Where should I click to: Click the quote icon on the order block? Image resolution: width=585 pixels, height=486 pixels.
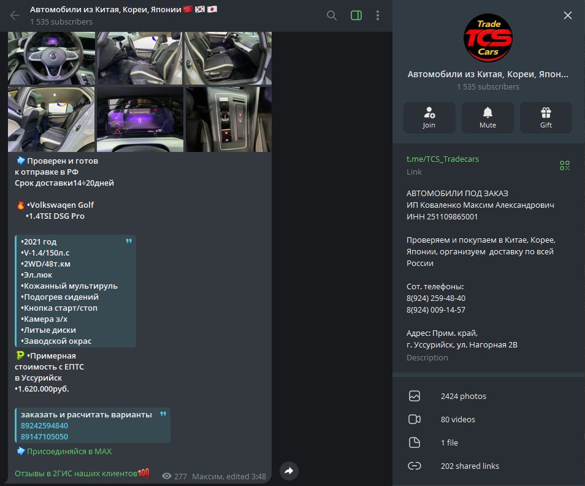click(x=163, y=414)
